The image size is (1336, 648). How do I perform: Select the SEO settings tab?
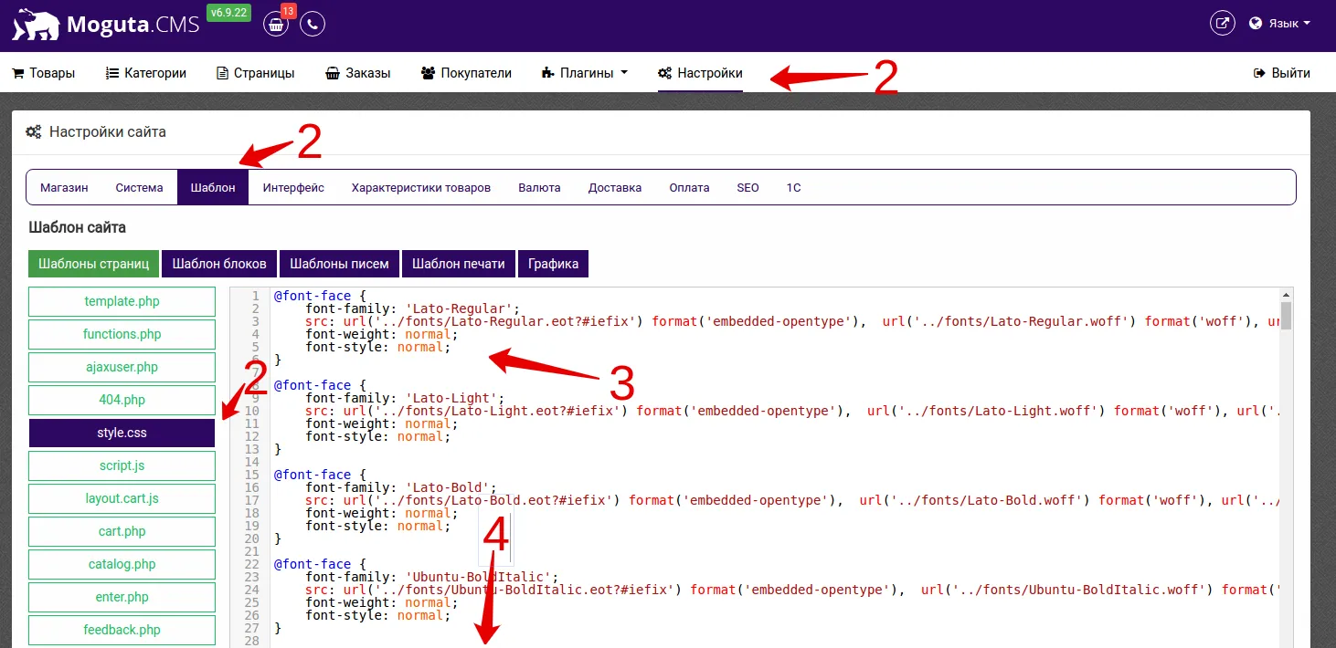pyautogui.click(x=748, y=188)
